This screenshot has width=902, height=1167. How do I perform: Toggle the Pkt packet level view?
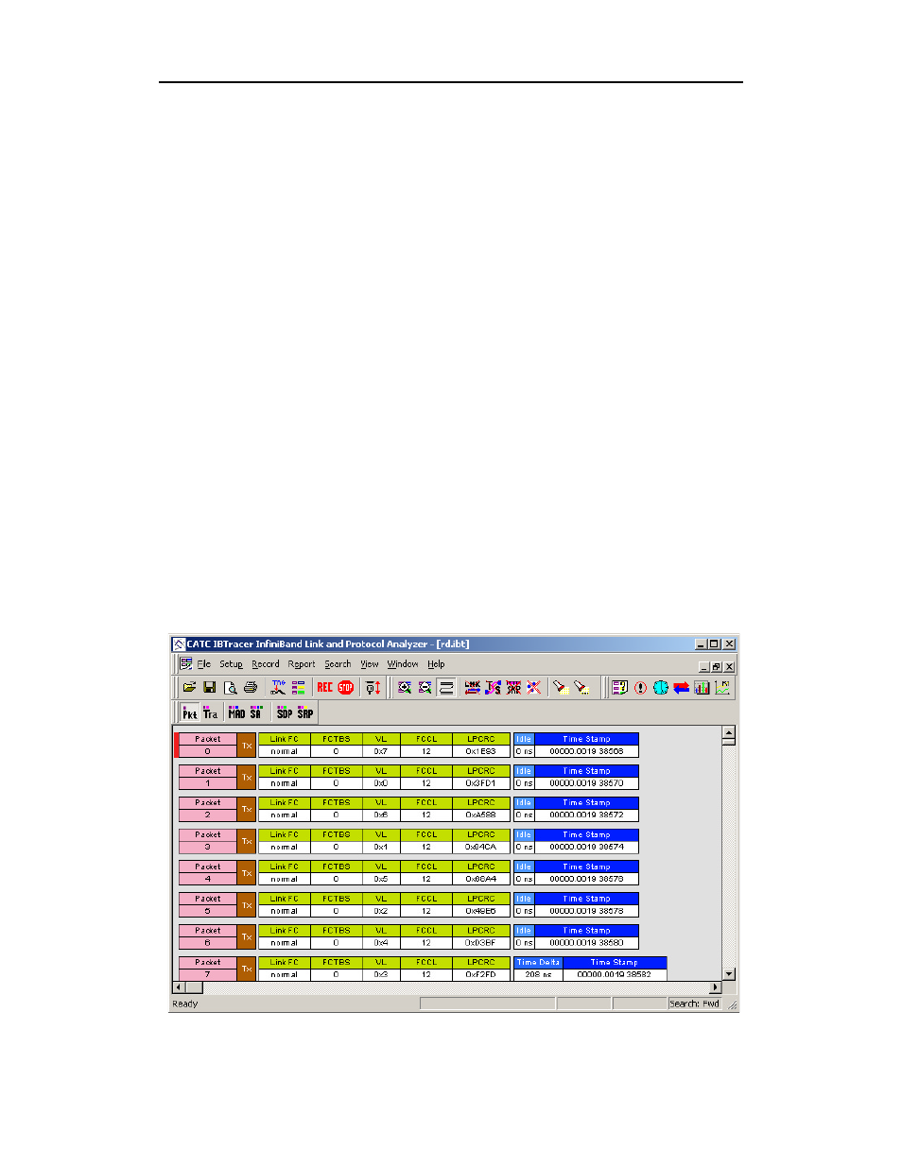click(190, 713)
